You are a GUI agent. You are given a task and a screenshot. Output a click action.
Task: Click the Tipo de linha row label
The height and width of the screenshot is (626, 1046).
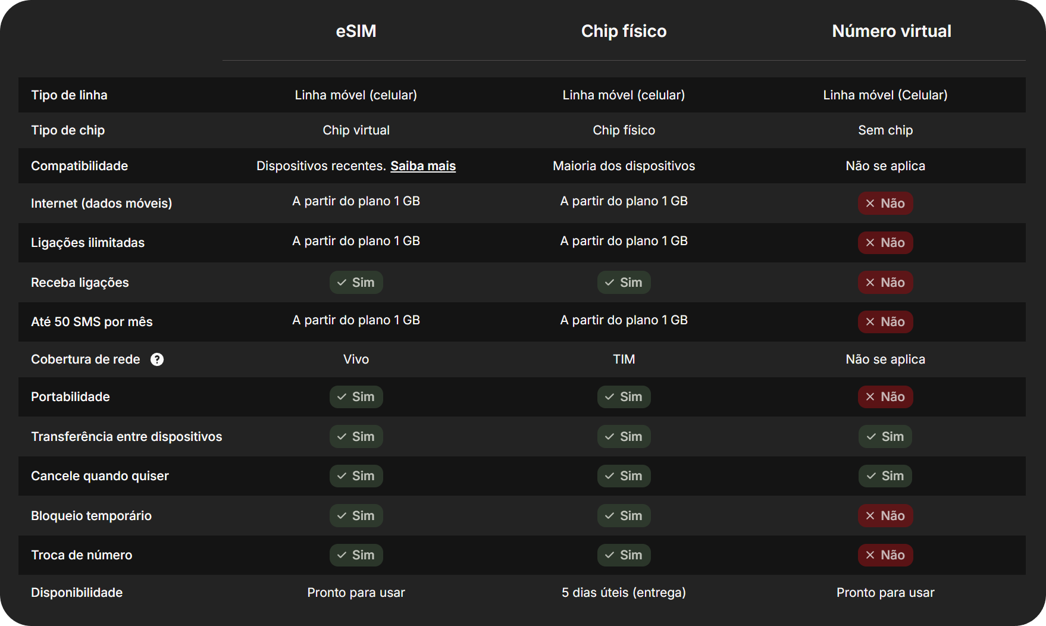69,95
